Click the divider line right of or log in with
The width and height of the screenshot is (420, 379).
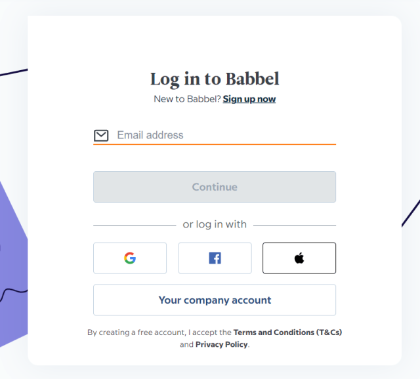(295, 225)
